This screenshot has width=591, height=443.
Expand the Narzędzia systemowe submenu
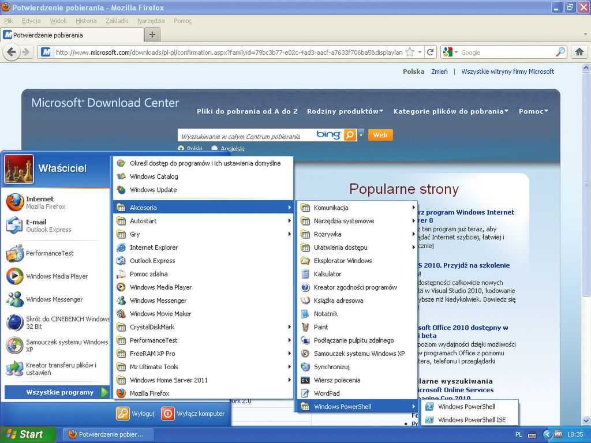[x=357, y=221]
